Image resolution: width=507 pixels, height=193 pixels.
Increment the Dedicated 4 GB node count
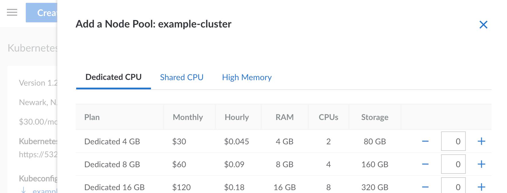(x=482, y=141)
